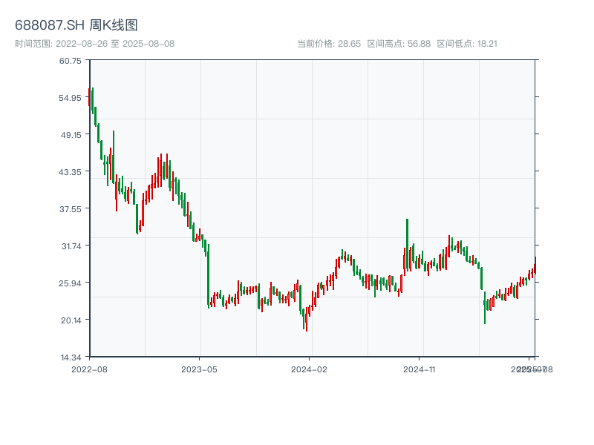The height and width of the screenshot is (445, 594).
Task: Click the 49.15 y-axis price label
Action: [71, 135]
